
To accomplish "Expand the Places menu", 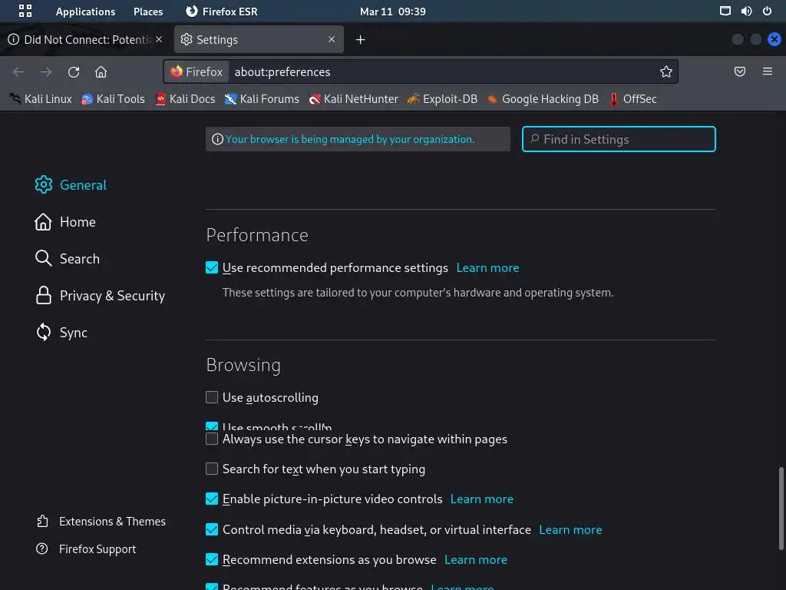I will 148,12.
